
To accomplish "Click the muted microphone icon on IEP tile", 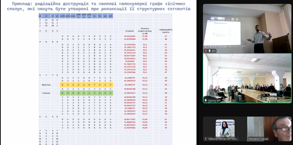I will 206,51.
